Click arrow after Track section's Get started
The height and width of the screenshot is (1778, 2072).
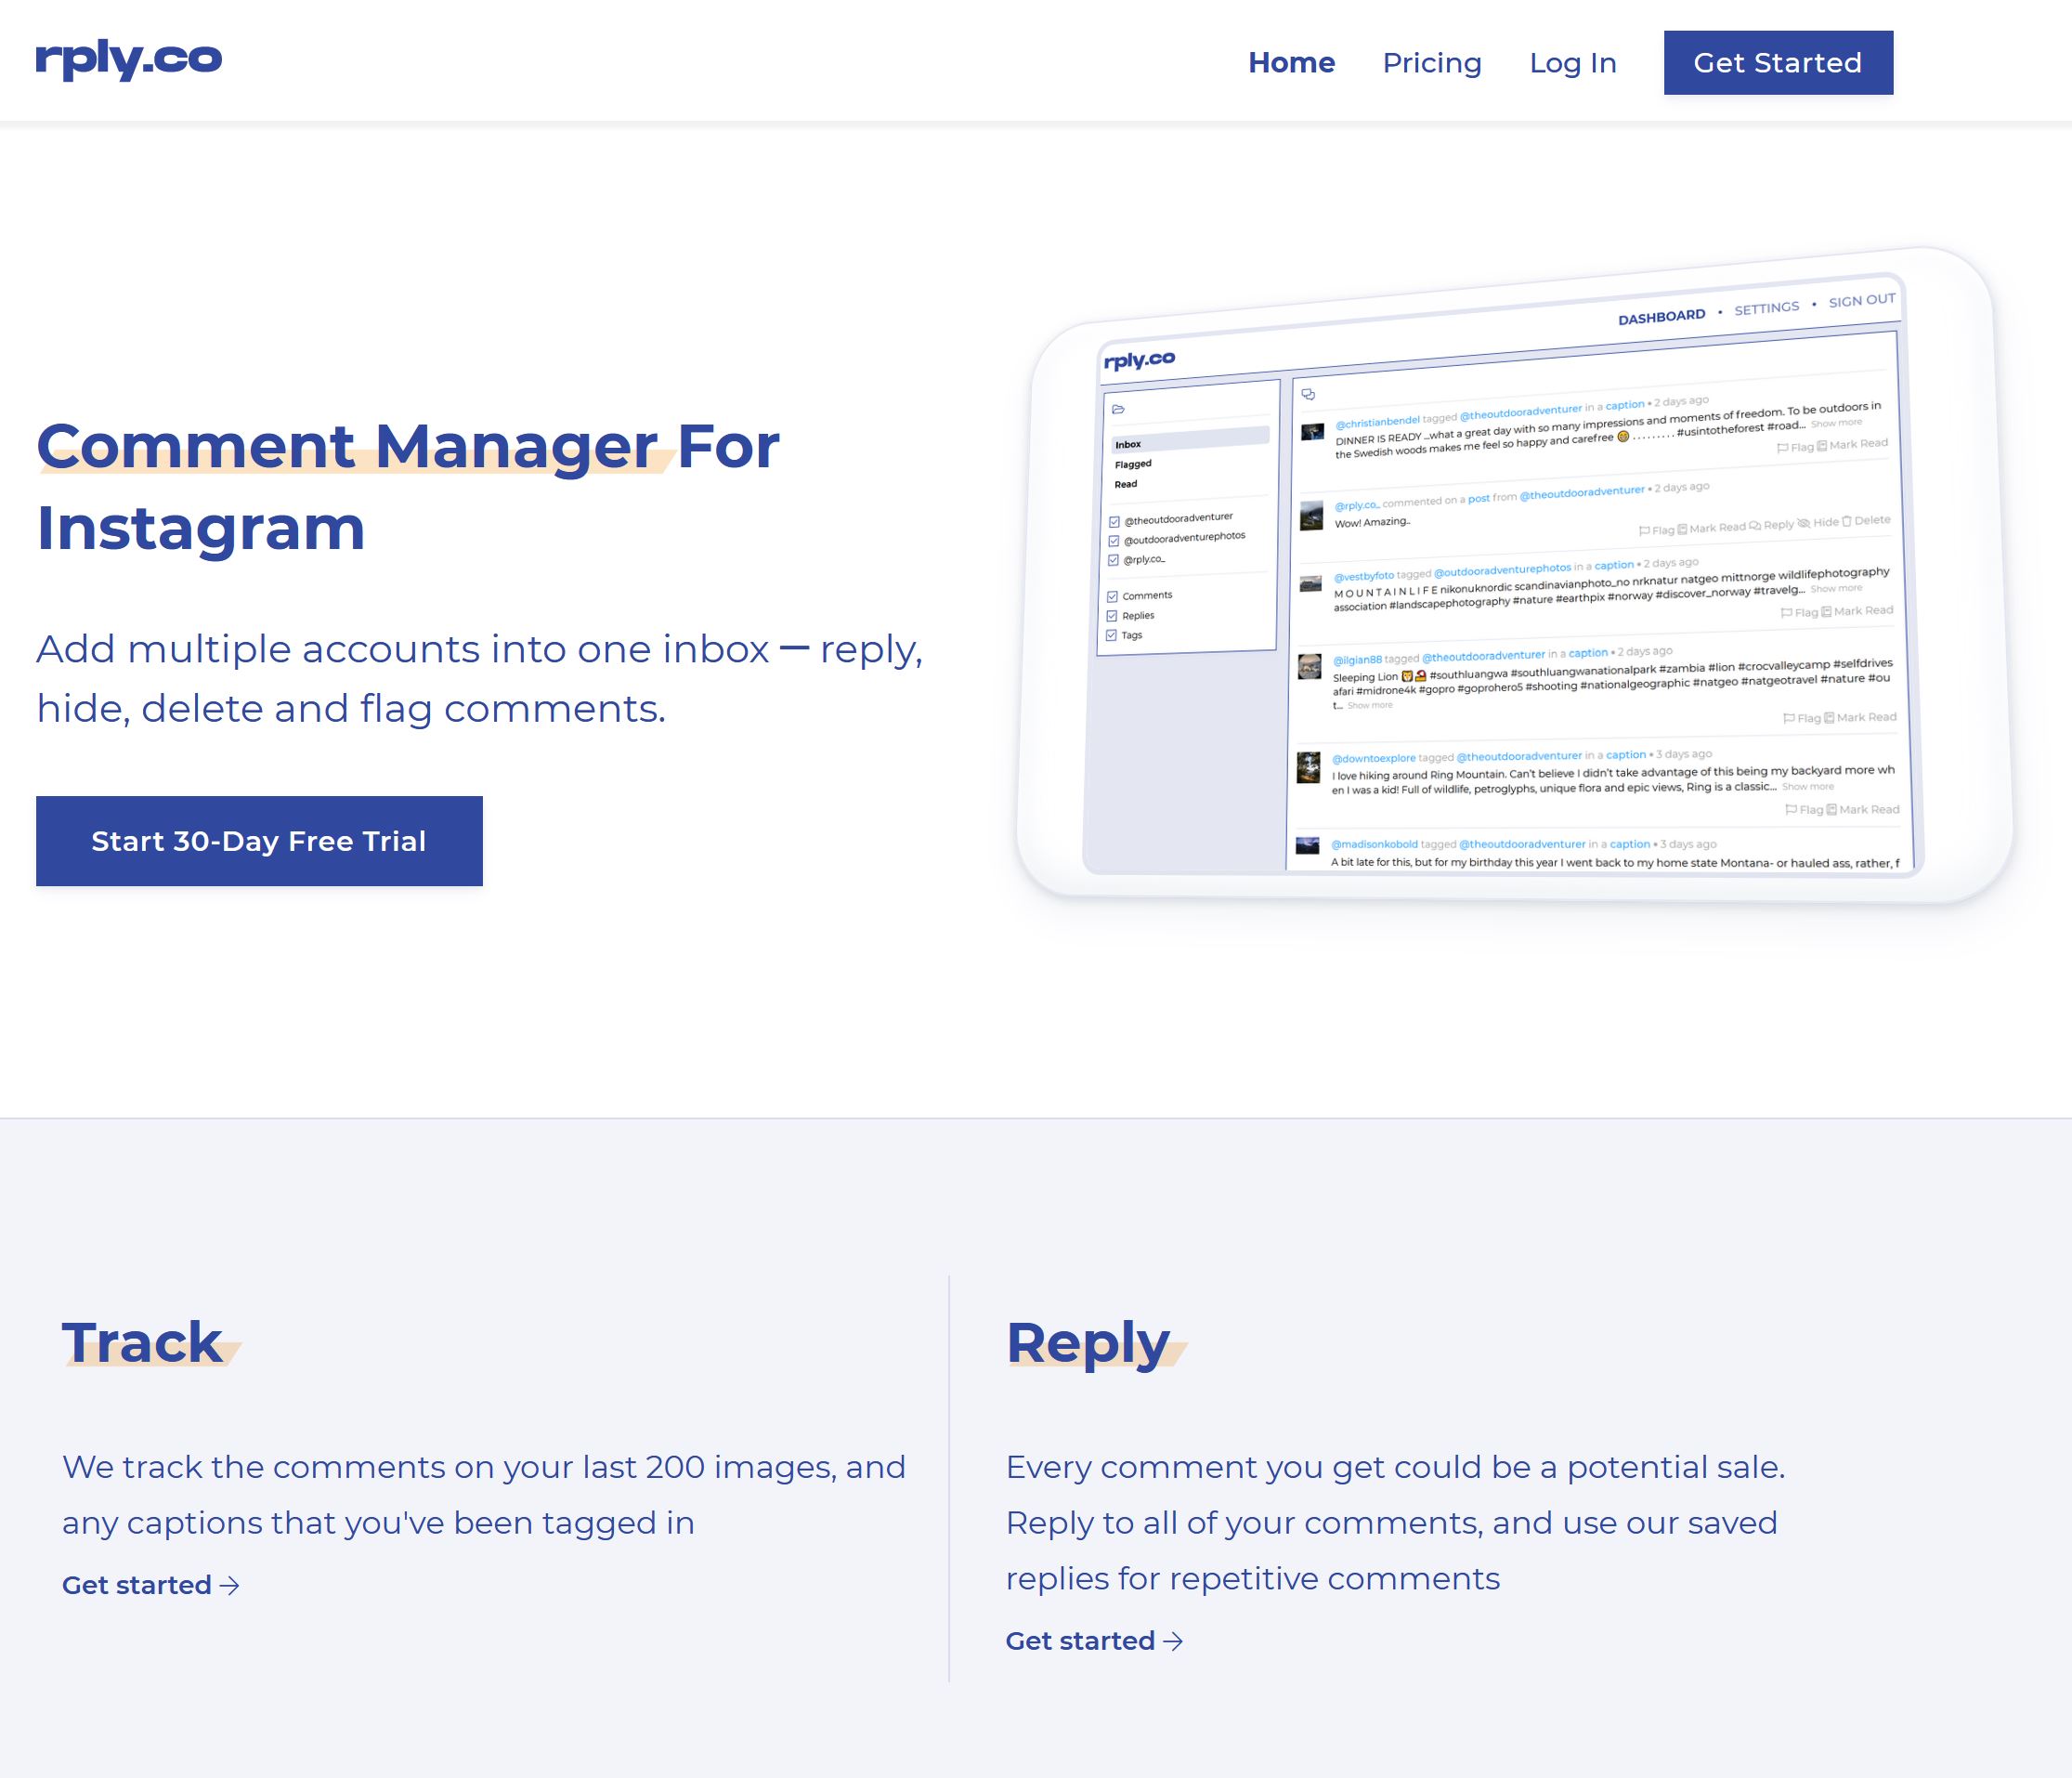(x=230, y=1585)
